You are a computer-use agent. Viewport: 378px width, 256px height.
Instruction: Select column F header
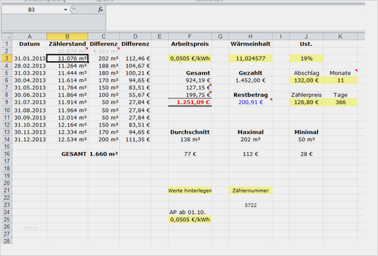[190, 36]
